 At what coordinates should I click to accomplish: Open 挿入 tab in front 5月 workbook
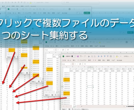pos(74,60)
